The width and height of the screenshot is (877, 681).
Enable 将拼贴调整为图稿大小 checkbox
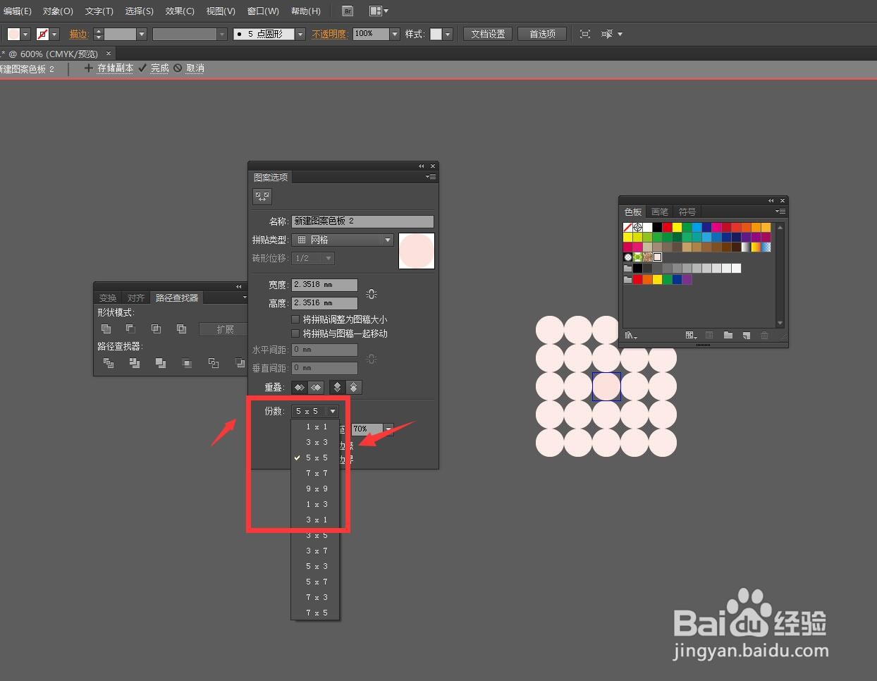tap(295, 319)
